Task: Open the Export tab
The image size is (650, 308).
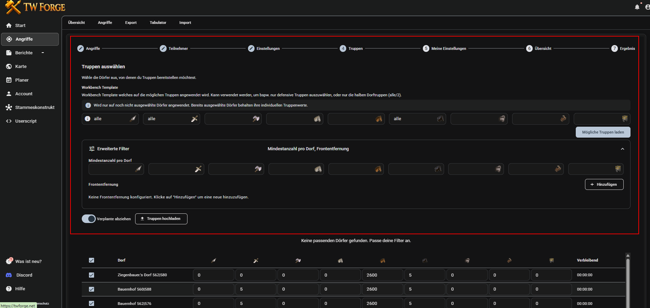Action: click(131, 23)
